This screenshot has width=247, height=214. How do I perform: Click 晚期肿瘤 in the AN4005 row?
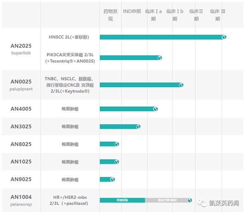click(70, 109)
